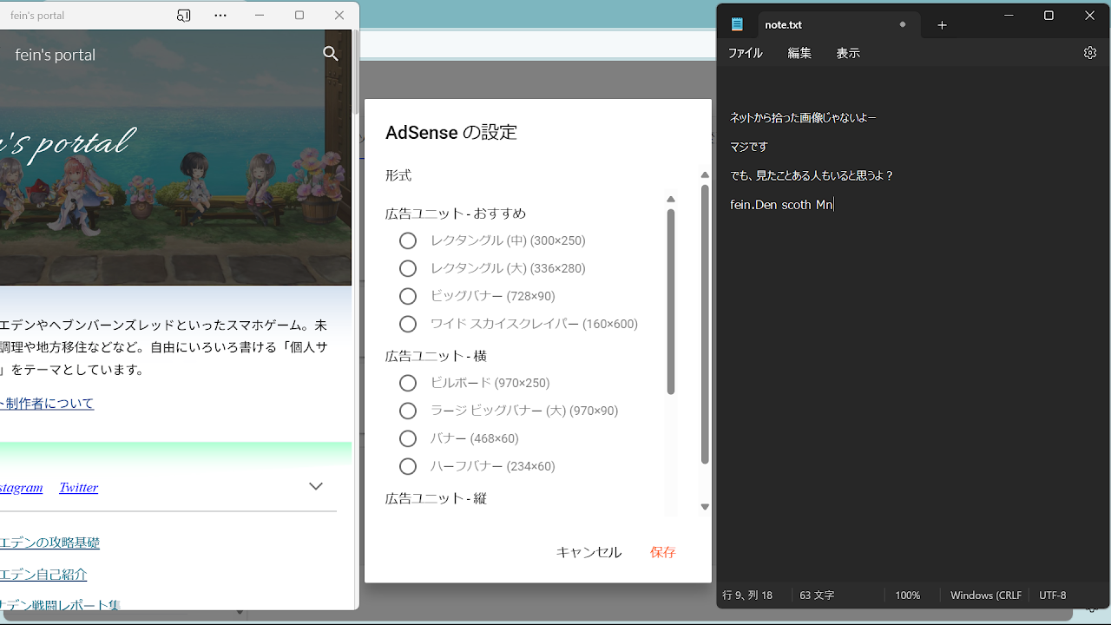
Task: Choose ワイド スカイスクレイパー (160×600) option
Action: pyautogui.click(x=408, y=324)
